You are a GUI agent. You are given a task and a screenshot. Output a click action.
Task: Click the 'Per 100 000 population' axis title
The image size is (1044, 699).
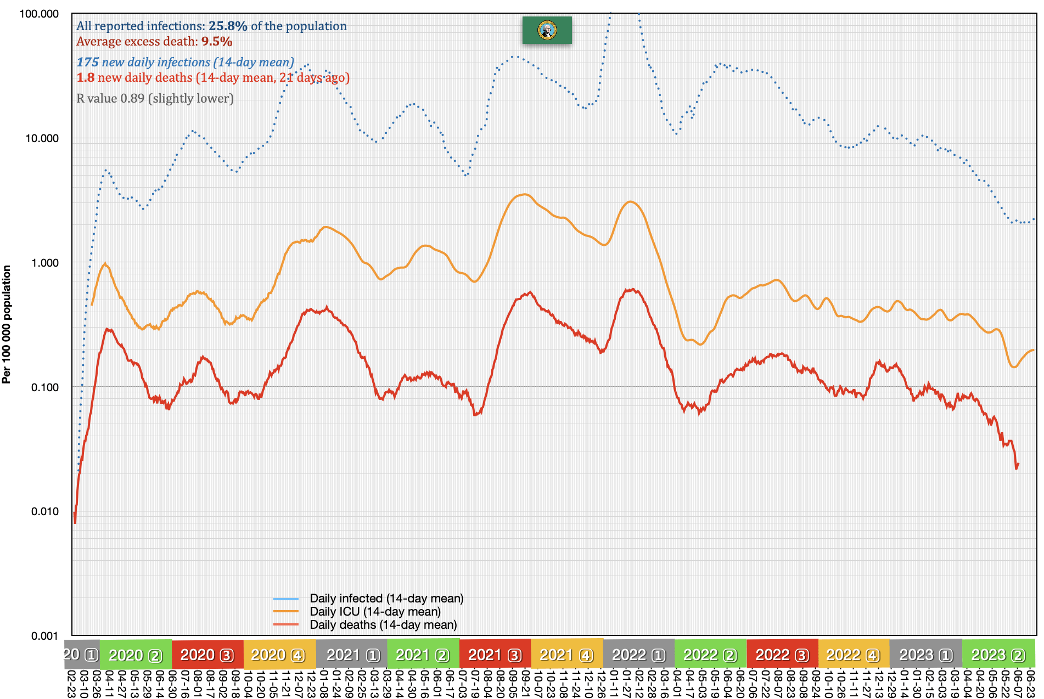pyautogui.click(x=7, y=324)
